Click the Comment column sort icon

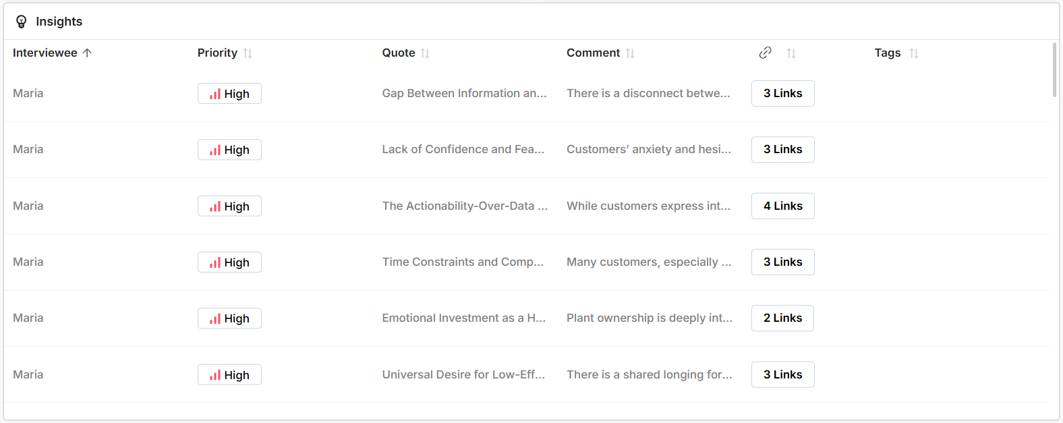630,53
